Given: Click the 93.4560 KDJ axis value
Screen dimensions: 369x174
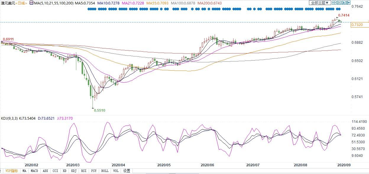Looking at the screenshot, I should [359, 128].
